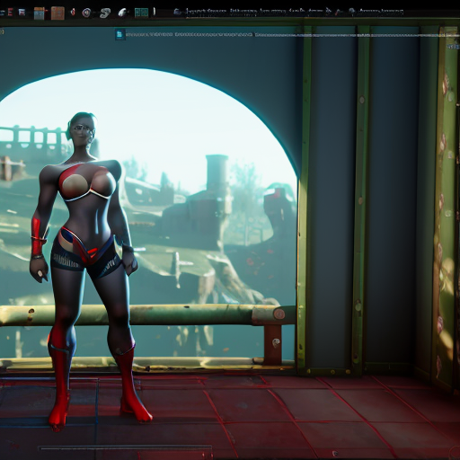The image size is (460, 460).
Task: Click the round icon before the last top-bar label
Action: click(x=352, y=12)
